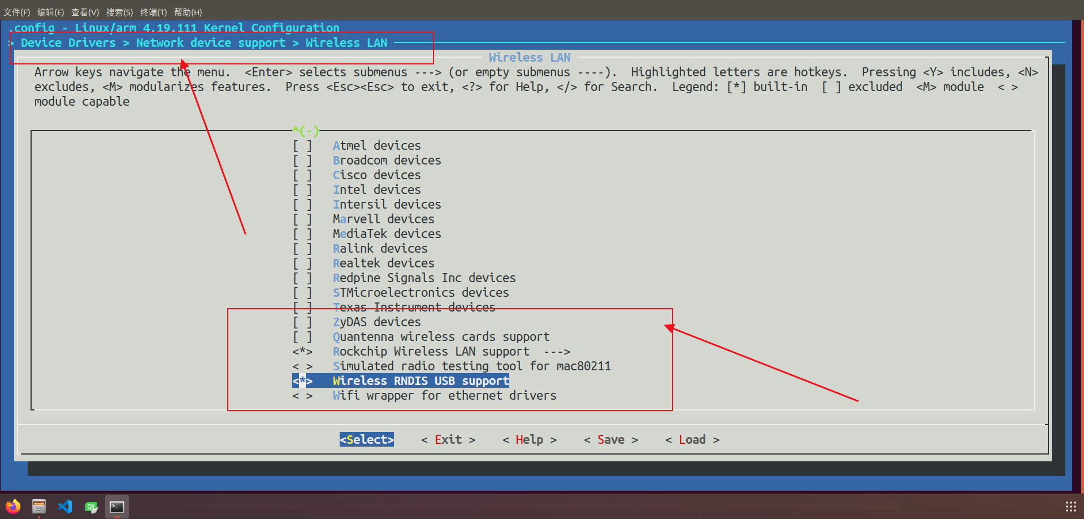Switch to the Terminal dock icon

point(117,506)
